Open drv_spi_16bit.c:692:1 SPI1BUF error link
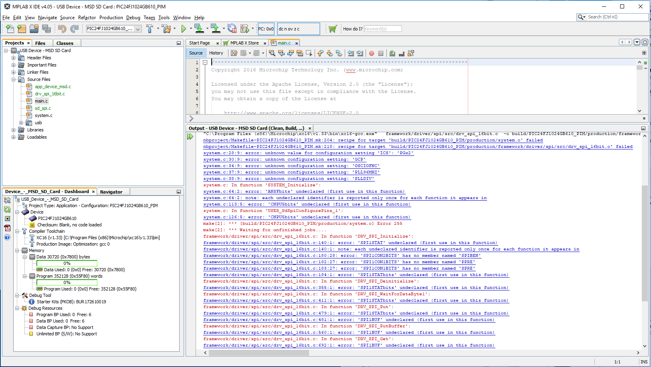 point(349,345)
